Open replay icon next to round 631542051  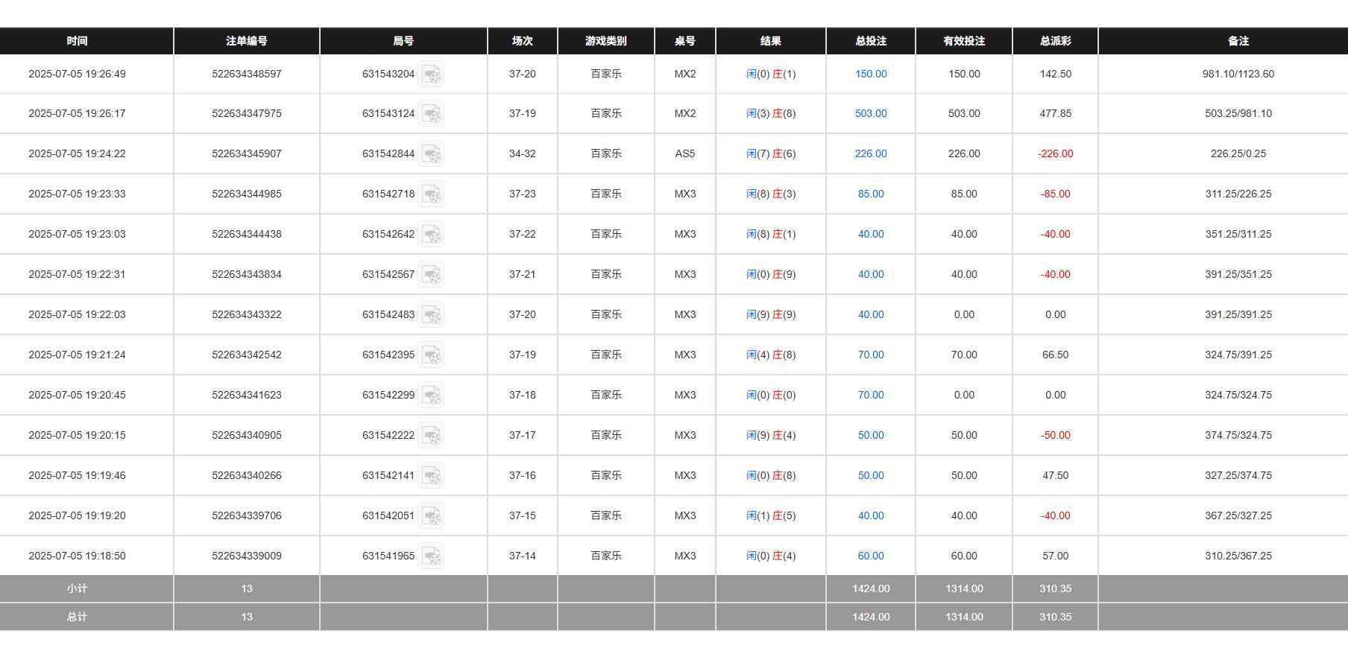431,516
